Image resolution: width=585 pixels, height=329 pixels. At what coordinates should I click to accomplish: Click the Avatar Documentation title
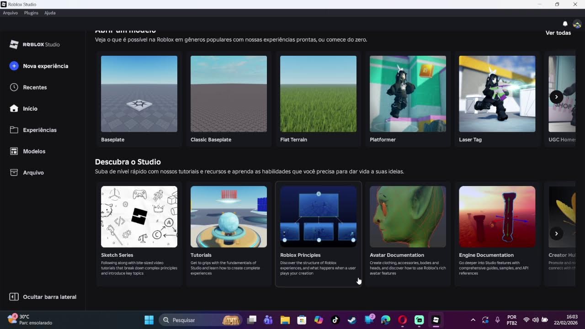click(397, 255)
